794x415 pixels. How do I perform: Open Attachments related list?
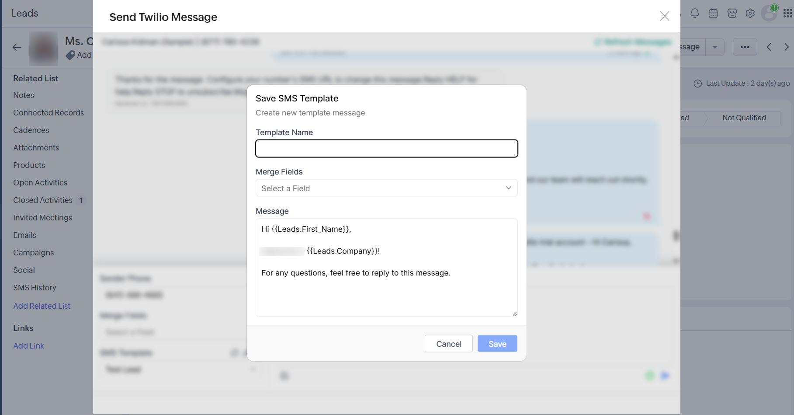point(36,148)
